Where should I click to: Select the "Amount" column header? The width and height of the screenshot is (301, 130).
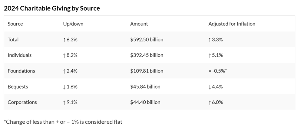(x=139, y=24)
